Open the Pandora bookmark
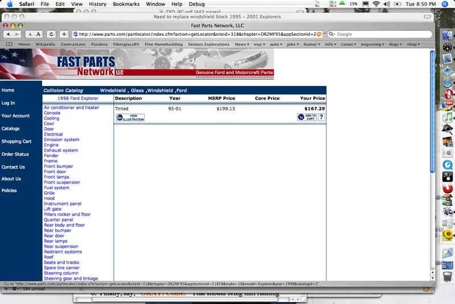The width and height of the screenshot is (455, 304). coord(99,44)
